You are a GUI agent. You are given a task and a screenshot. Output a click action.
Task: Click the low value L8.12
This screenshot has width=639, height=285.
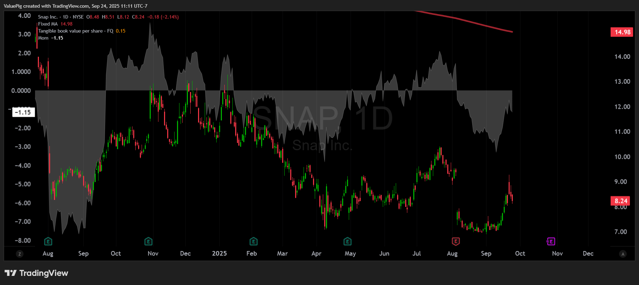point(123,17)
